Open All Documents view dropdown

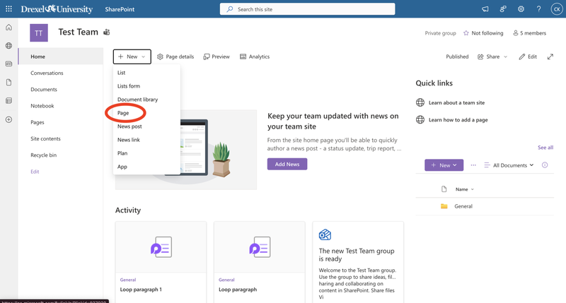(x=509, y=165)
